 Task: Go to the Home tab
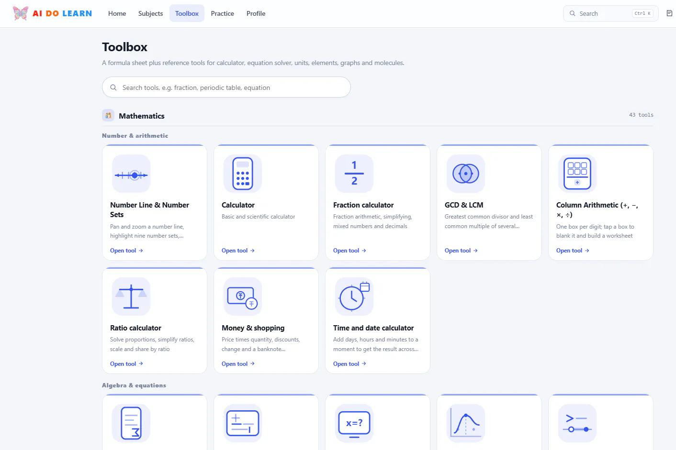(x=117, y=13)
